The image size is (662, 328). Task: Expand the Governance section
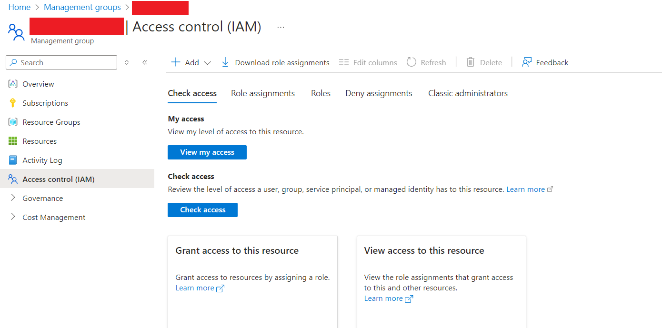pyautogui.click(x=13, y=198)
